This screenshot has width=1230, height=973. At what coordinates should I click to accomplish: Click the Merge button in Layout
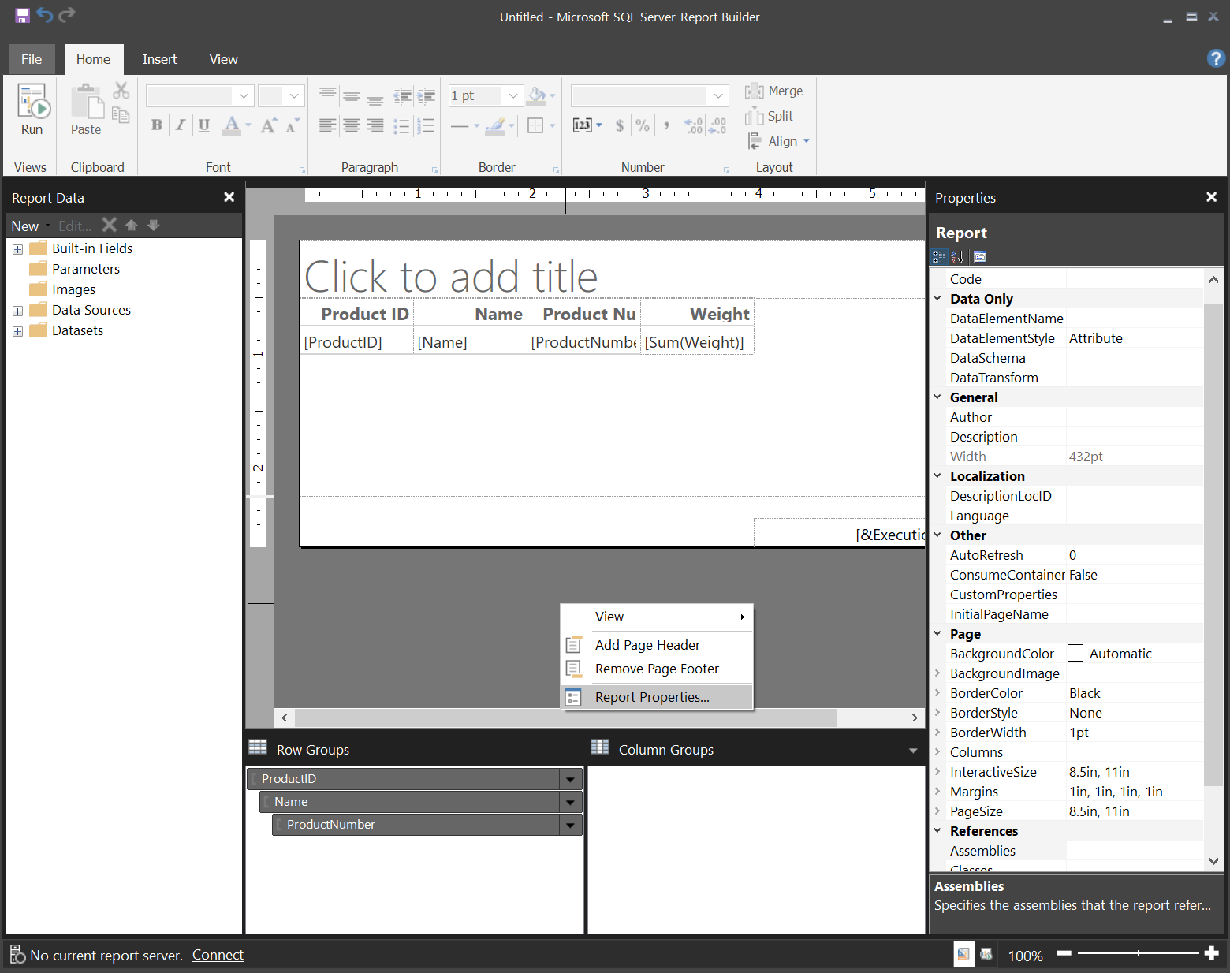tap(774, 91)
